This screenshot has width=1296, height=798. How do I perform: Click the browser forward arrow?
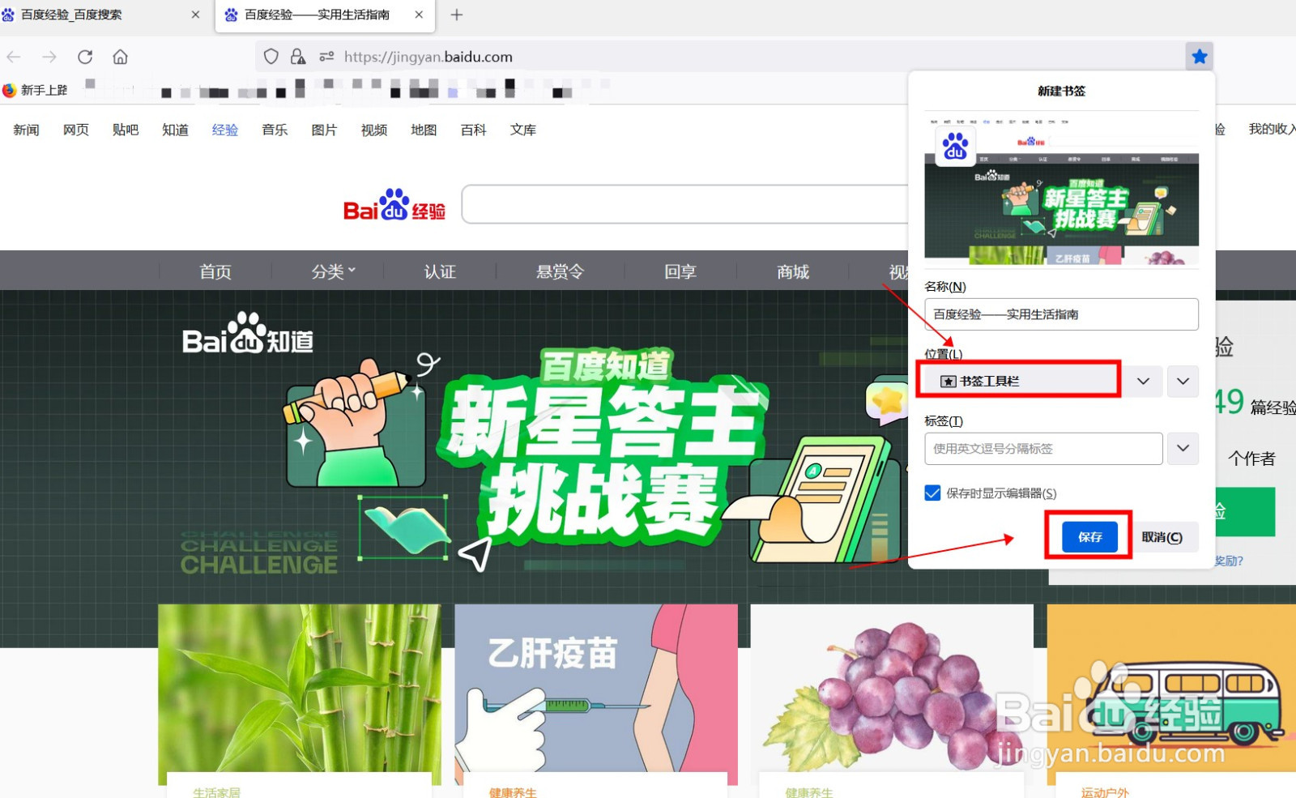click(49, 57)
